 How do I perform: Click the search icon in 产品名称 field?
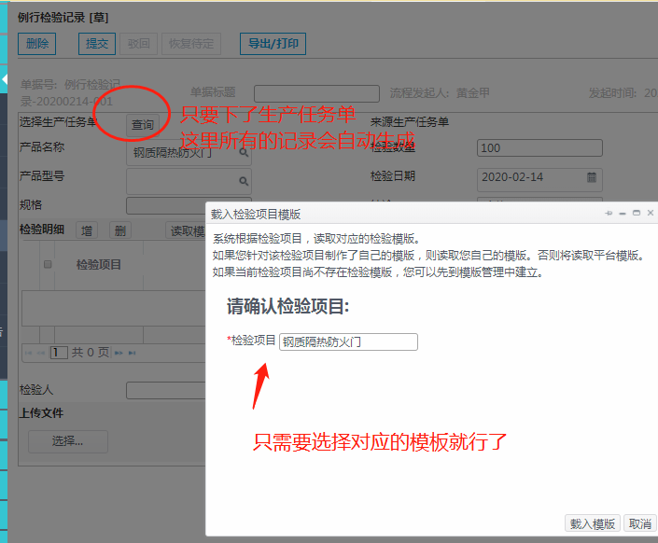pyautogui.click(x=244, y=152)
